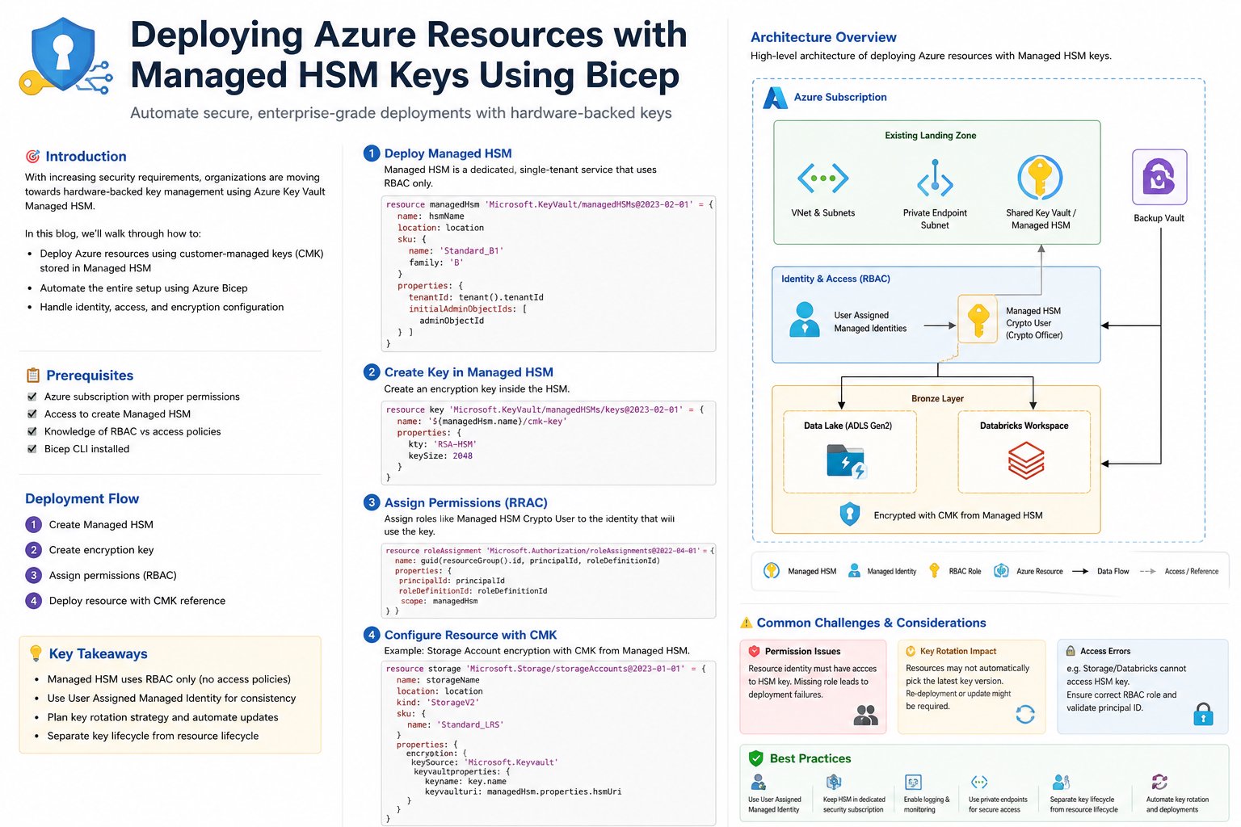Click the Managed Identity legend icon
Image resolution: width=1241 pixels, height=827 pixels.
click(854, 571)
